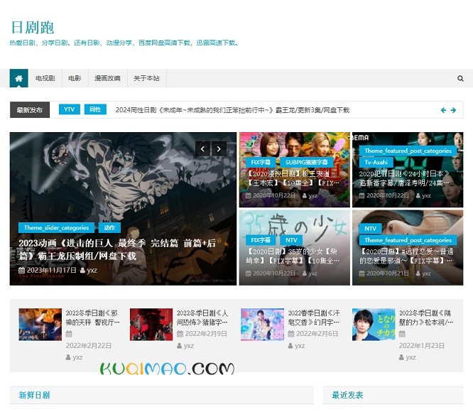The height and width of the screenshot is (412, 473).
Task: Open the 2024同性日剧 未成年 ticker headline
Action: (232, 110)
